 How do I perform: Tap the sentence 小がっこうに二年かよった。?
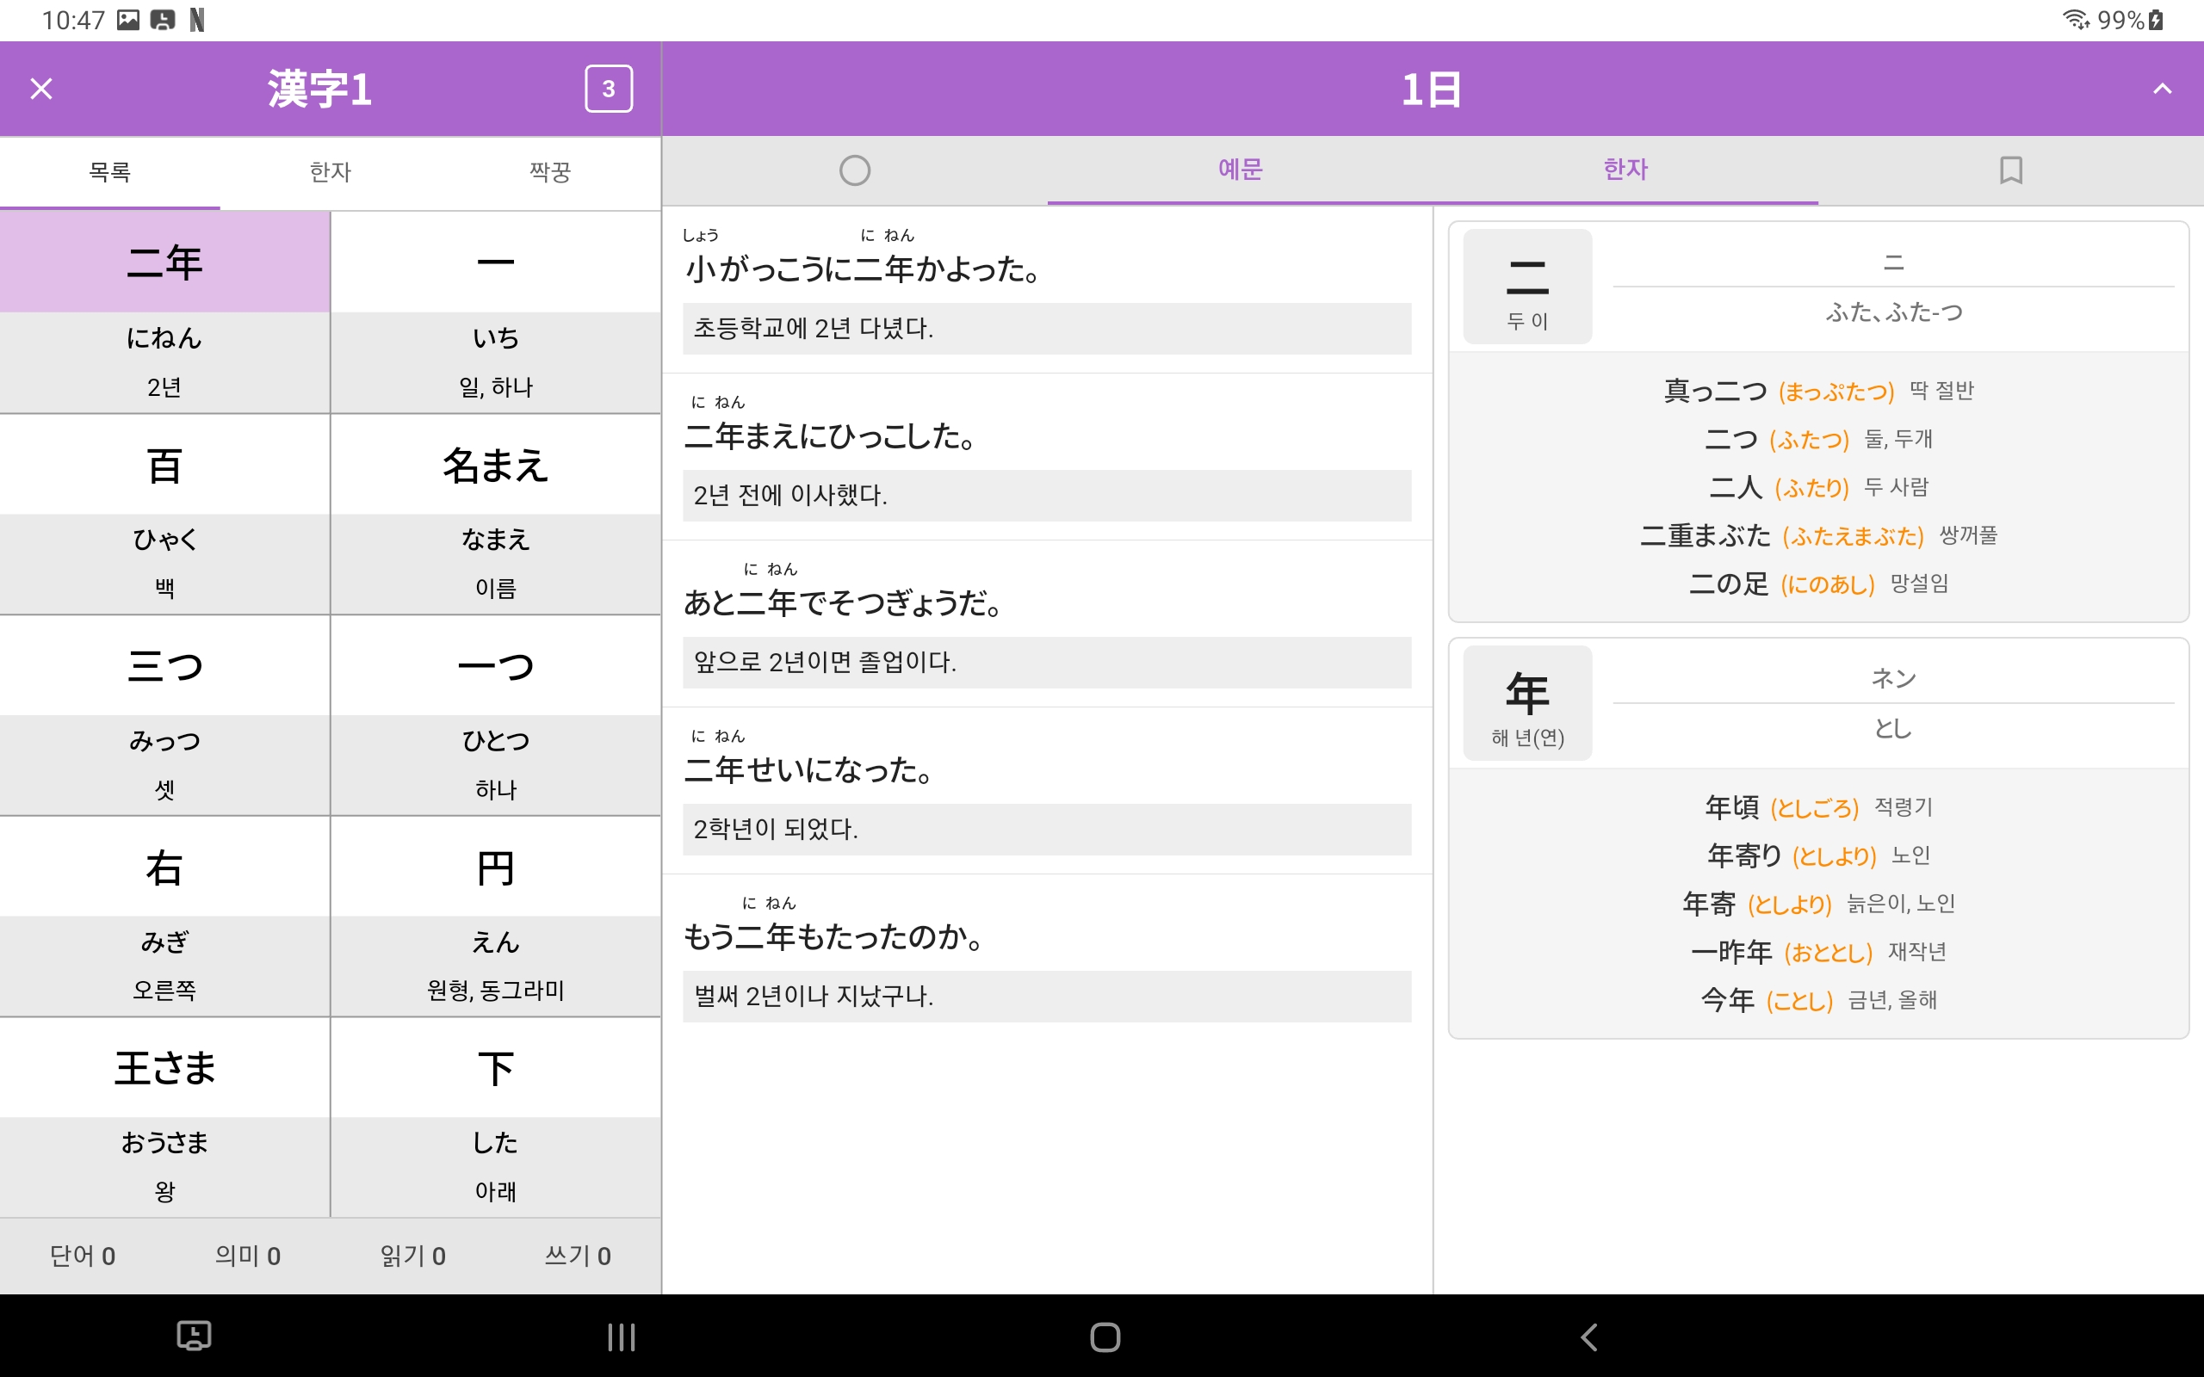coord(863,269)
